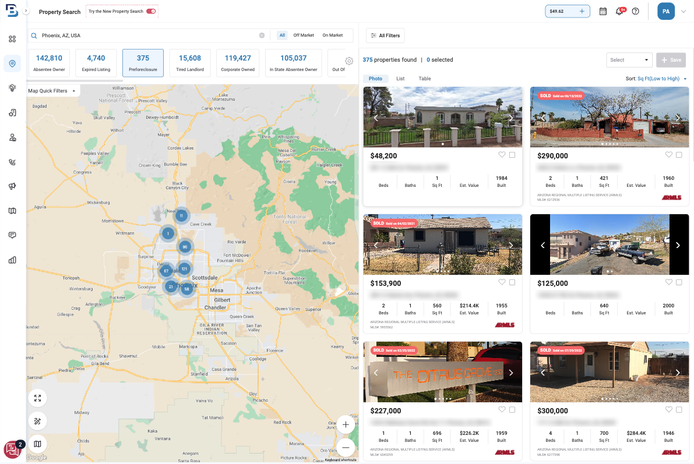The height and width of the screenshot is (464, 694).
Task: Switch to the List view tab
Action: pos(400,79)
